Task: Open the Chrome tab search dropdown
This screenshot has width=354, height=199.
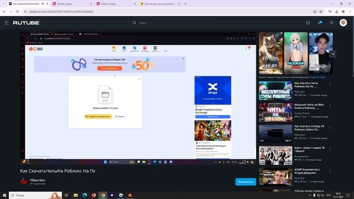Action: coord(3,4)
